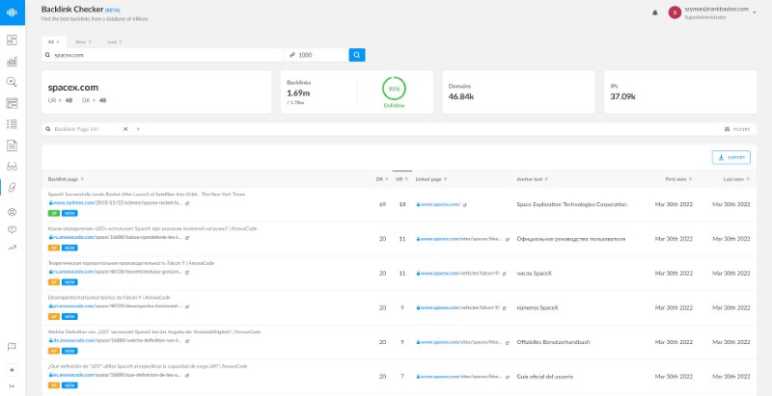
Task: Click anchor text Offizielles Benutzerhandbuch
Action: click(x=553, y=342)
